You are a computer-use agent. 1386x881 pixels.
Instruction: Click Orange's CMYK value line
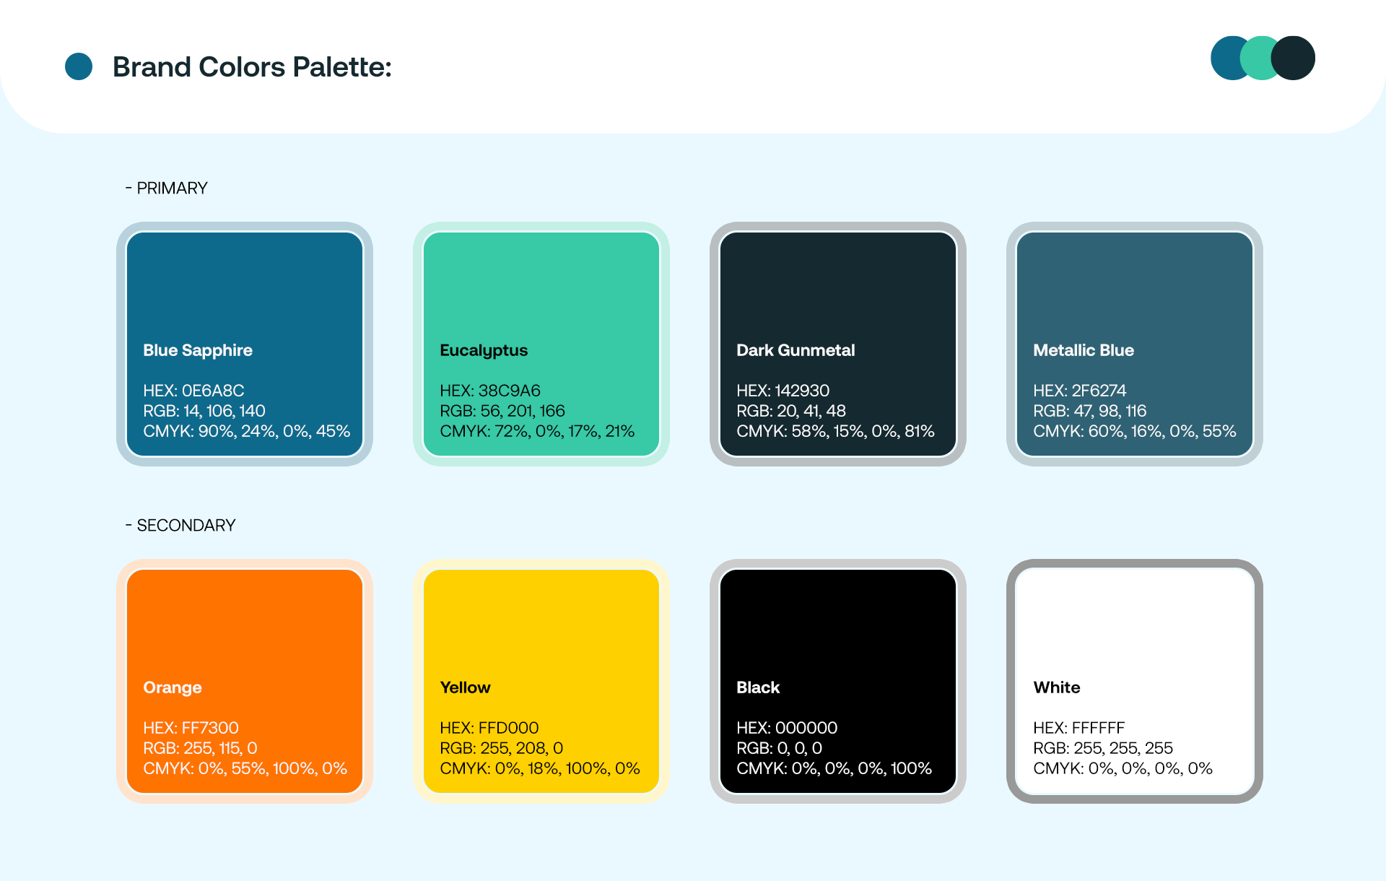[x=245, y=768]
